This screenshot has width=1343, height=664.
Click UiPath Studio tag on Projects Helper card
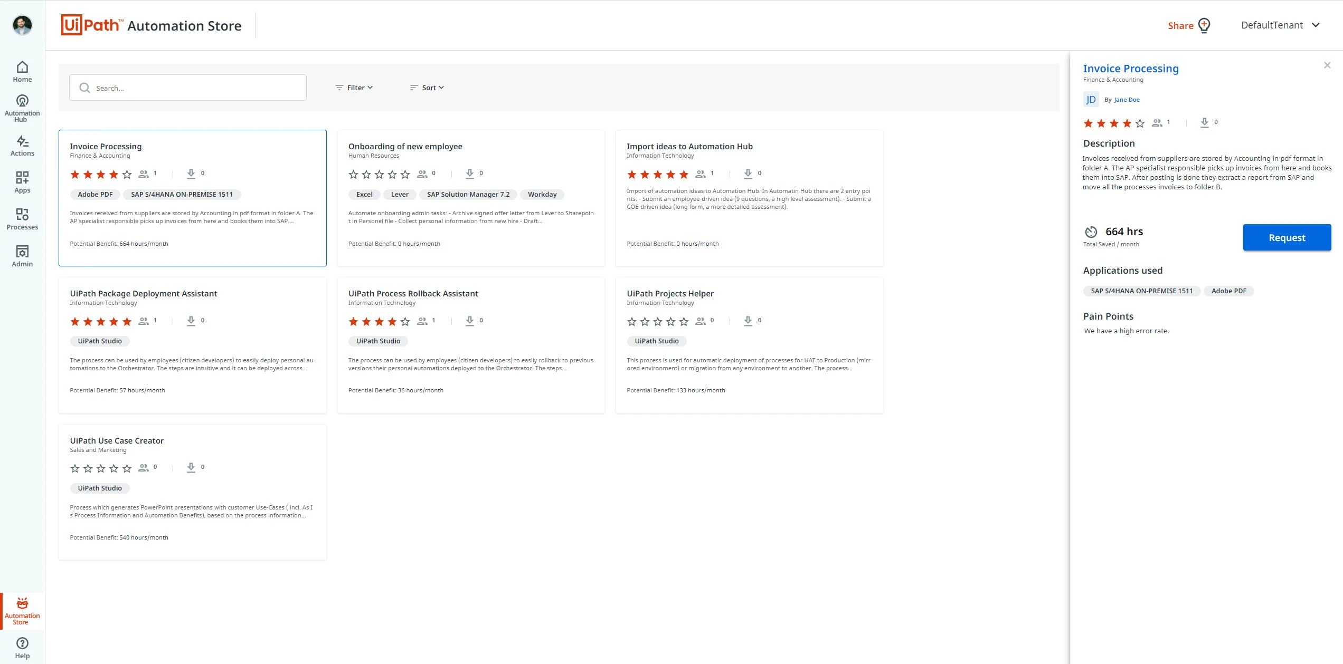[657, 341]
